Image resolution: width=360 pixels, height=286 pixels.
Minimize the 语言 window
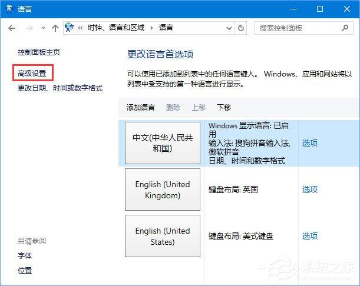[x=293, y=9]
